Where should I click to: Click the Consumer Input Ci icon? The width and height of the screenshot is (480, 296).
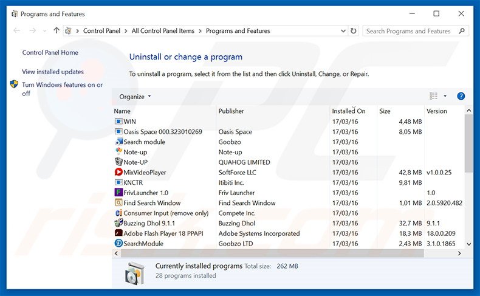click(118, 213)
